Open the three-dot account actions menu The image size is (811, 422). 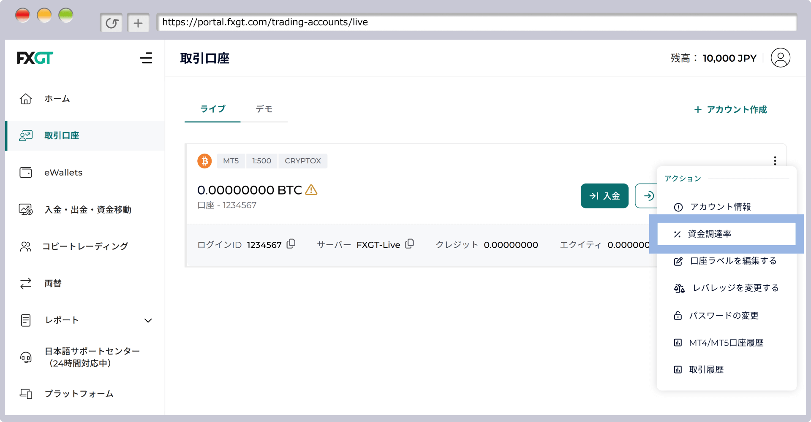click(x=775, y=161)
